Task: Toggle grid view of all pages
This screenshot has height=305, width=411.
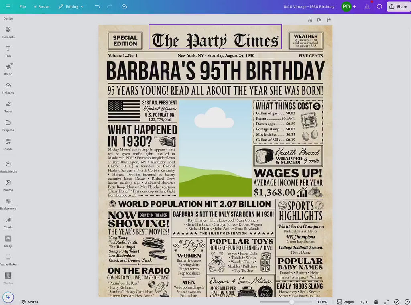Action: [376, 302]
